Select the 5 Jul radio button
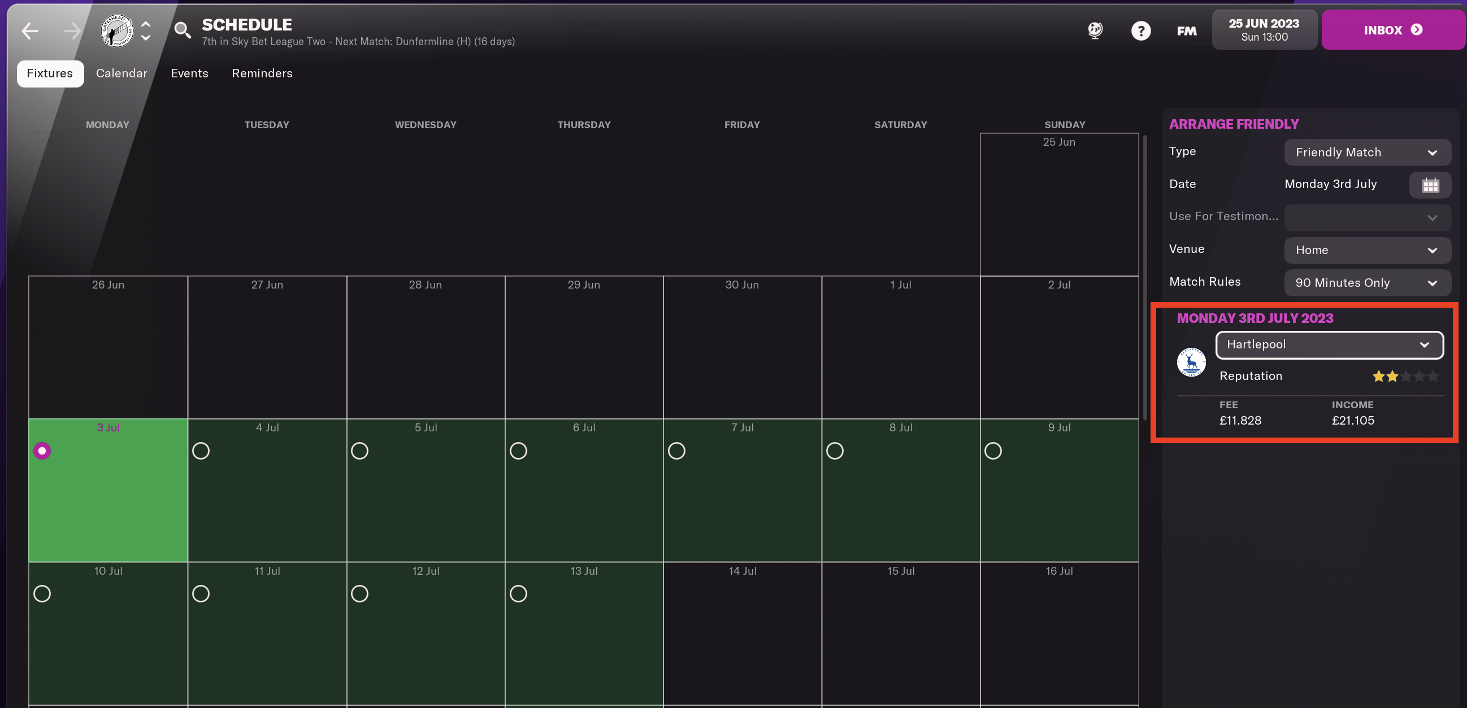Image resolution: width=1467 pixels, height=708 pixels. [359, 451]
